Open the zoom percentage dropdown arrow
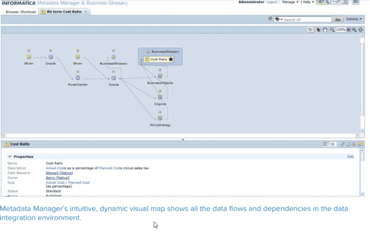This screenshot has width=370, height=232. pyautogui.click(x=348, y=30)
